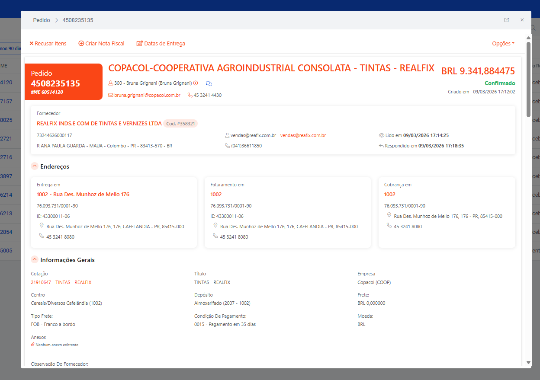Open the order in a new window

tap(507, 20)
